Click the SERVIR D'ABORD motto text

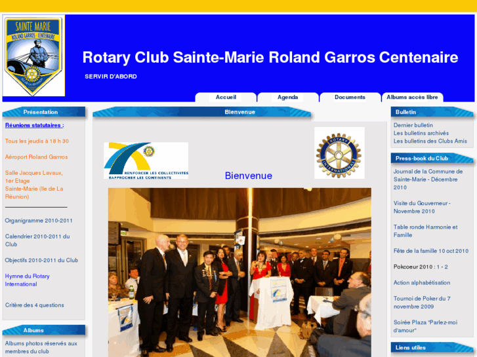point(111,77)
